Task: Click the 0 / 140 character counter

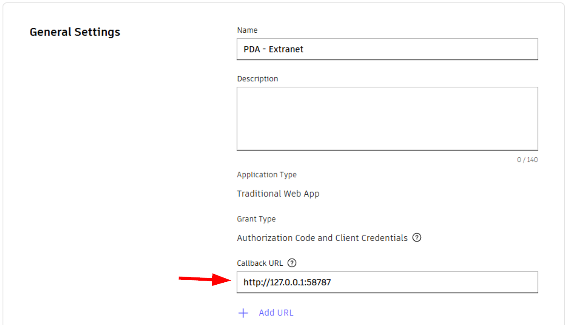Action: tap(527, 160)
